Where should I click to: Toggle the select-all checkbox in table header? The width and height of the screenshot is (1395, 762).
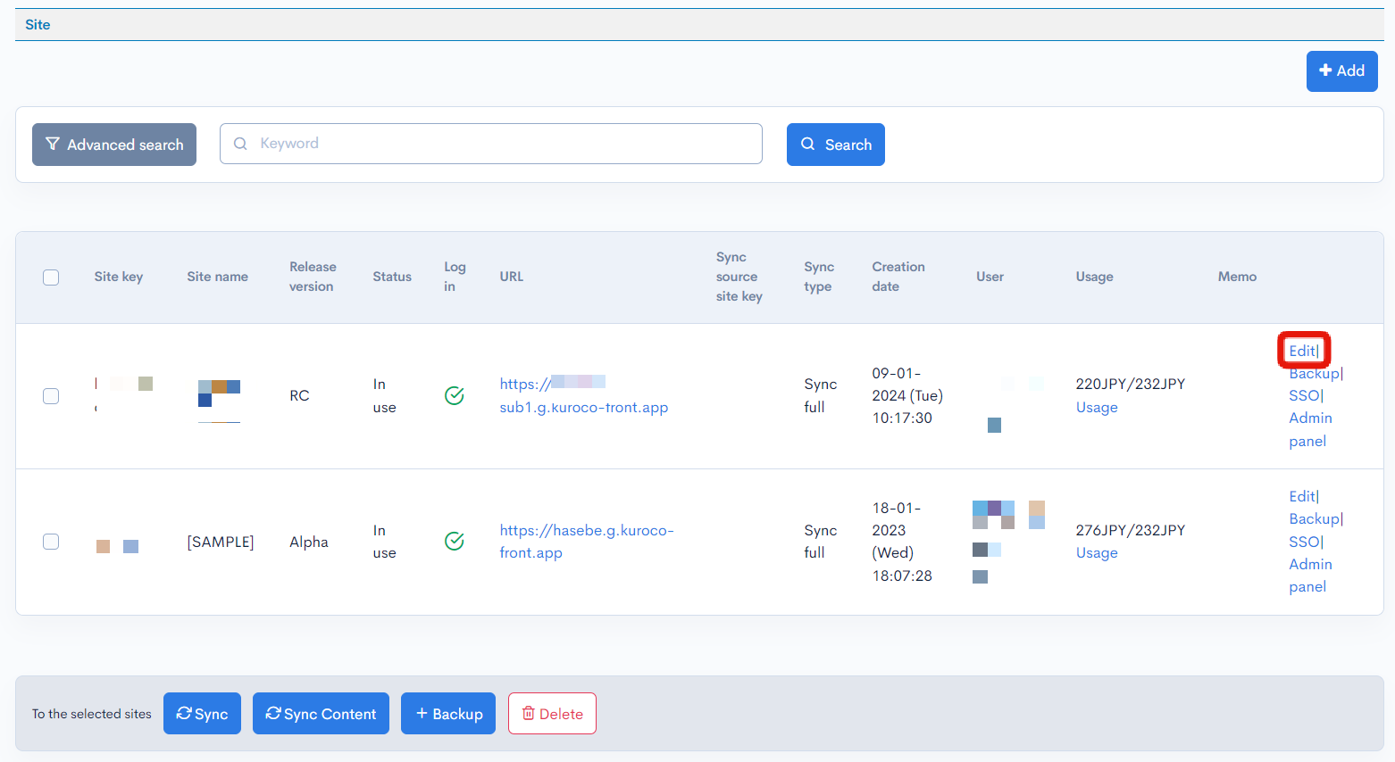[51, 277]
